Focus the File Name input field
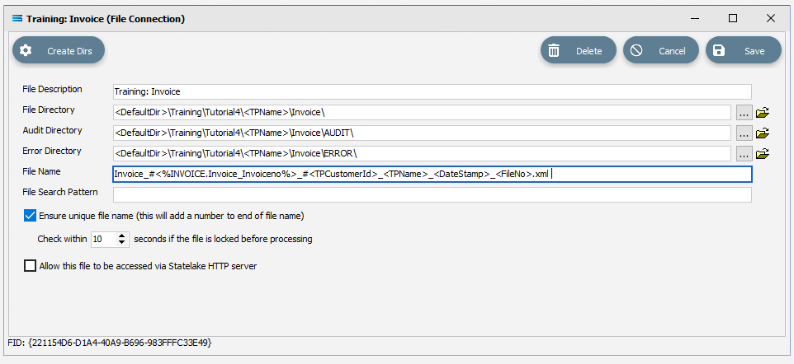 point(432,174)
